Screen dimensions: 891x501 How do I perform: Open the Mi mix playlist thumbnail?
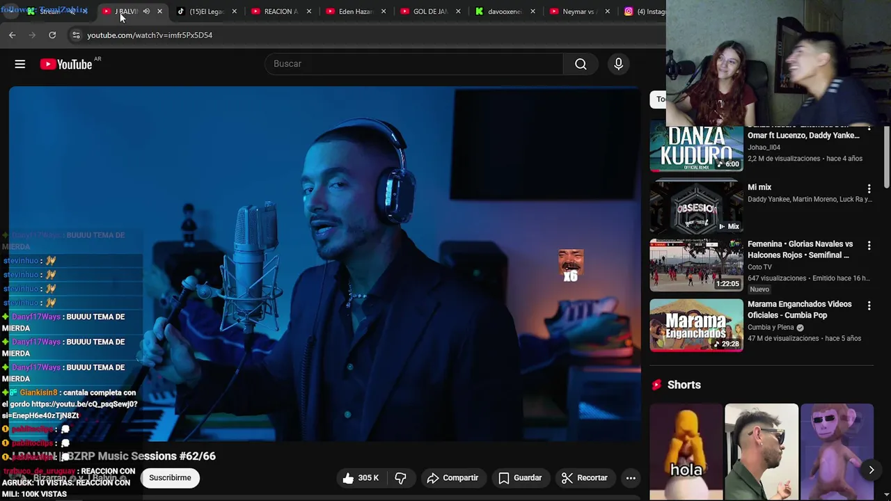[696, 206]
